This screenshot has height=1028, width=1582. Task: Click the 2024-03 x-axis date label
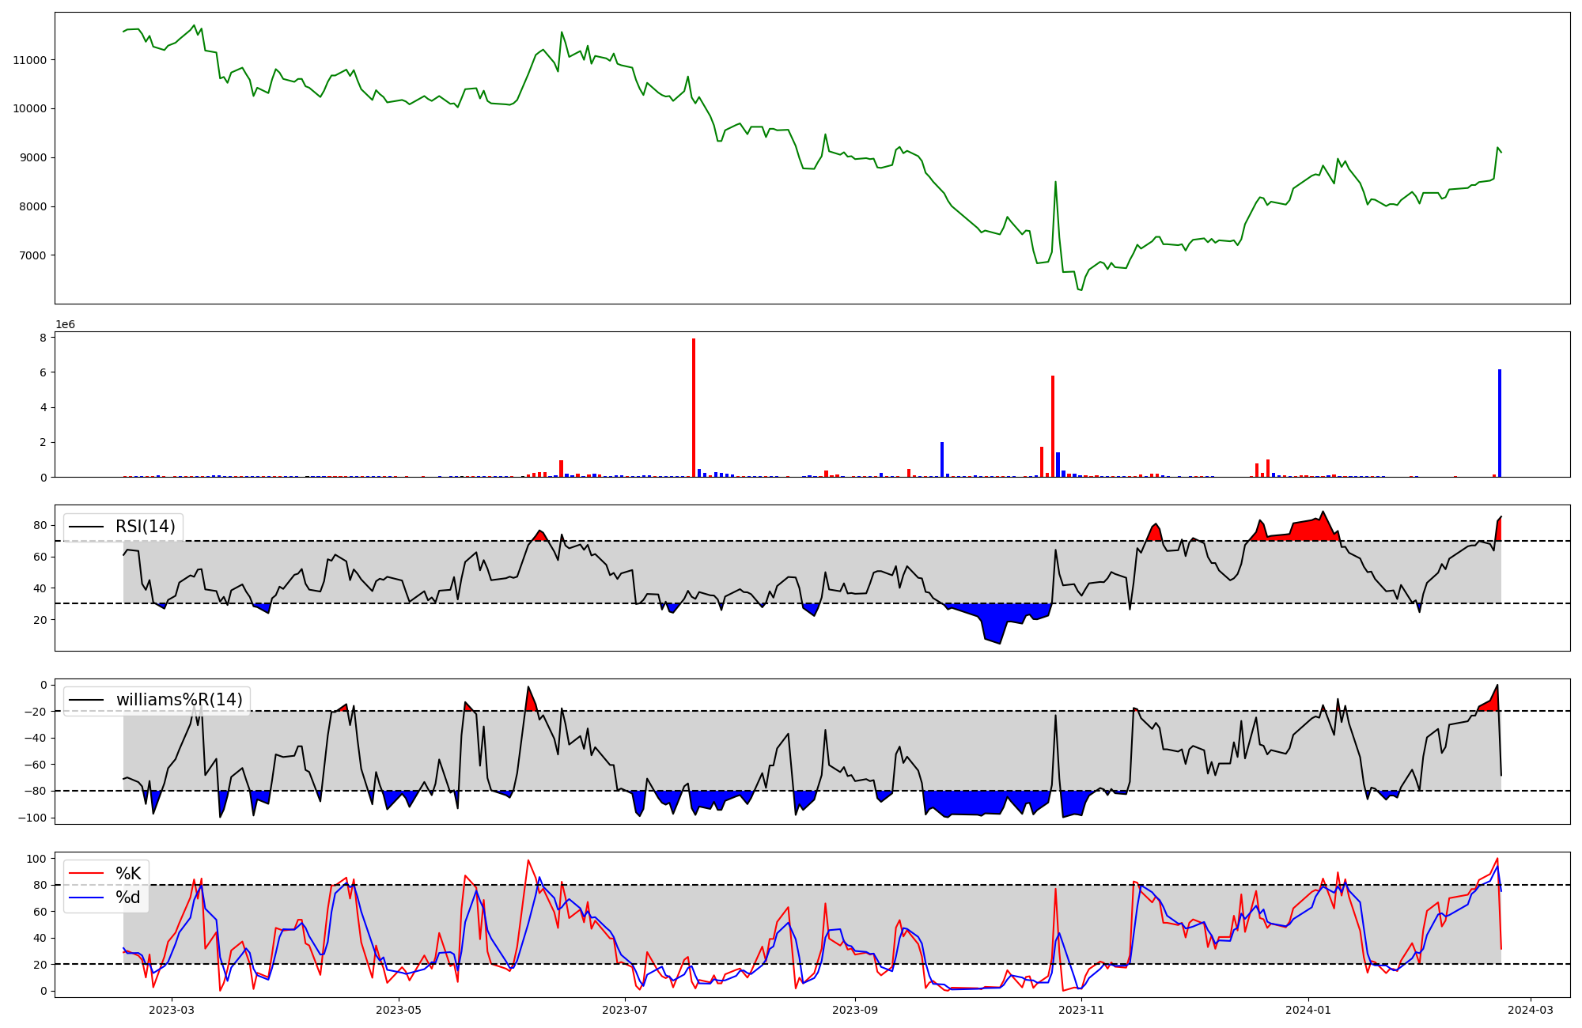tap(1531, 1010)
